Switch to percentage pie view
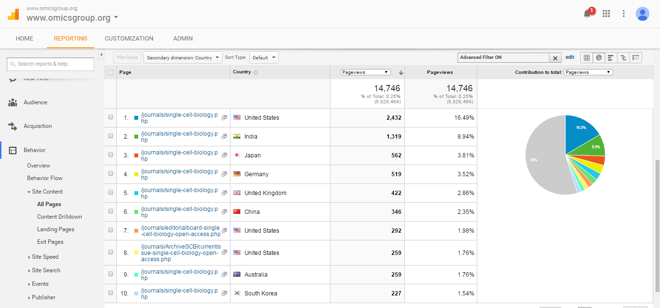 click(599, 57)
